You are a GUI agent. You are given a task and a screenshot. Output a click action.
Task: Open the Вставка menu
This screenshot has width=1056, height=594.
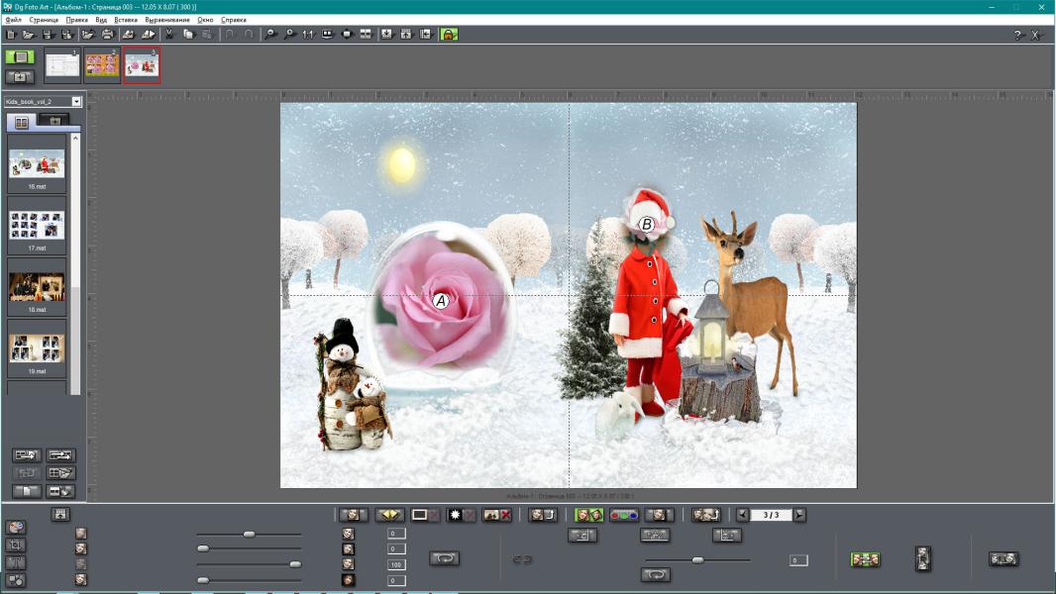[x=126, y=20]
